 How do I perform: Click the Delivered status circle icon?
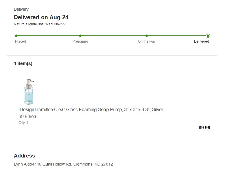(x=208, y=36)
